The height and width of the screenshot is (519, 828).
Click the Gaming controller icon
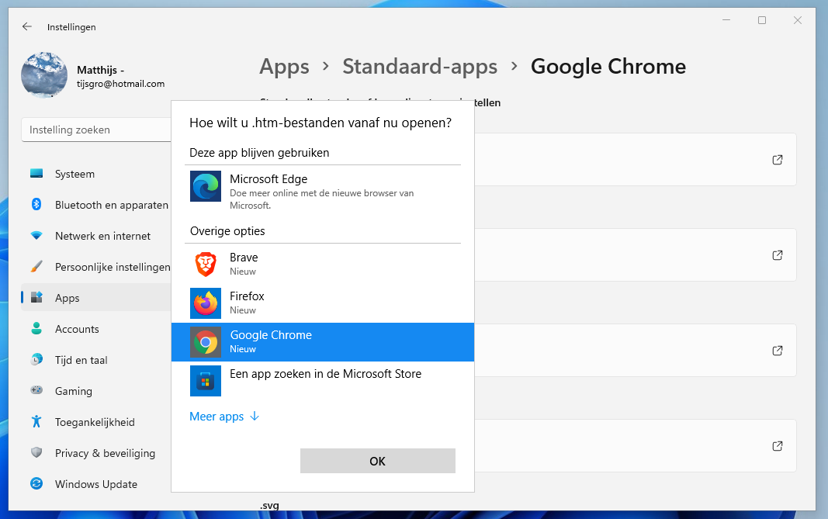click(36, 391)
